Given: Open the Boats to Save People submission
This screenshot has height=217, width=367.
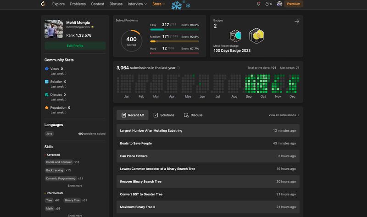Looking at the screenshot, I should (136, 143).
